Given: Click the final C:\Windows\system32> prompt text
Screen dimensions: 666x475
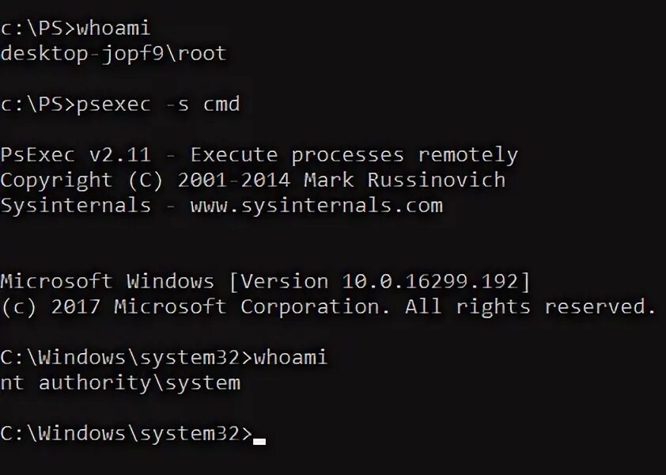Looking at the screenshot, I should pos(125,434).
